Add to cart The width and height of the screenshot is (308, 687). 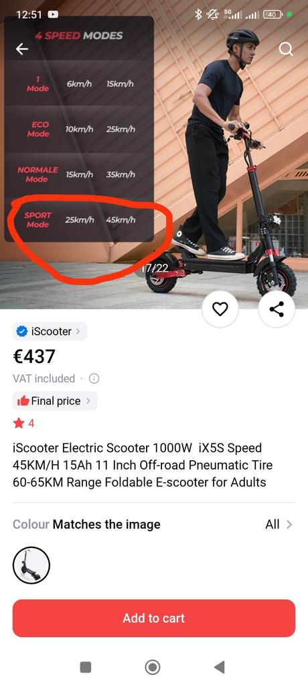tap(154, 618)
